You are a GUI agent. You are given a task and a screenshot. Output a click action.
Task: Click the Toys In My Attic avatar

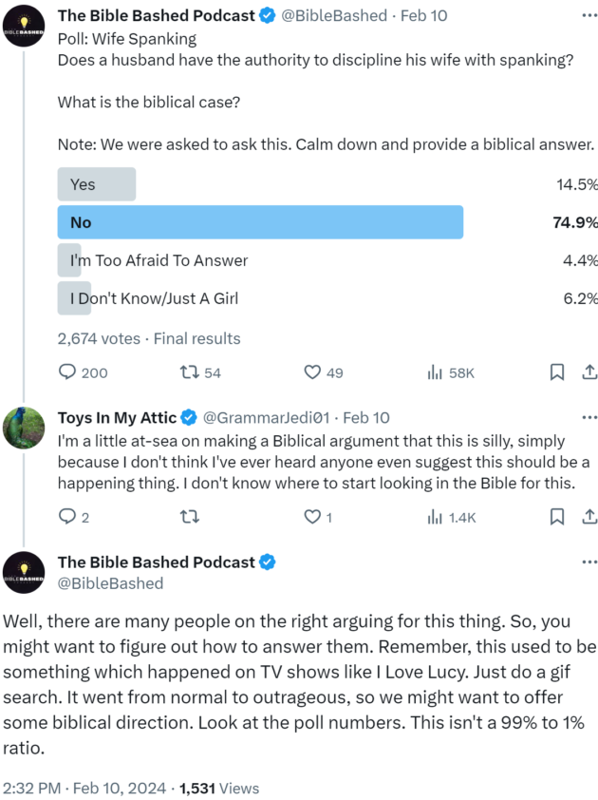pyautogui.click(x=24, y=429)
